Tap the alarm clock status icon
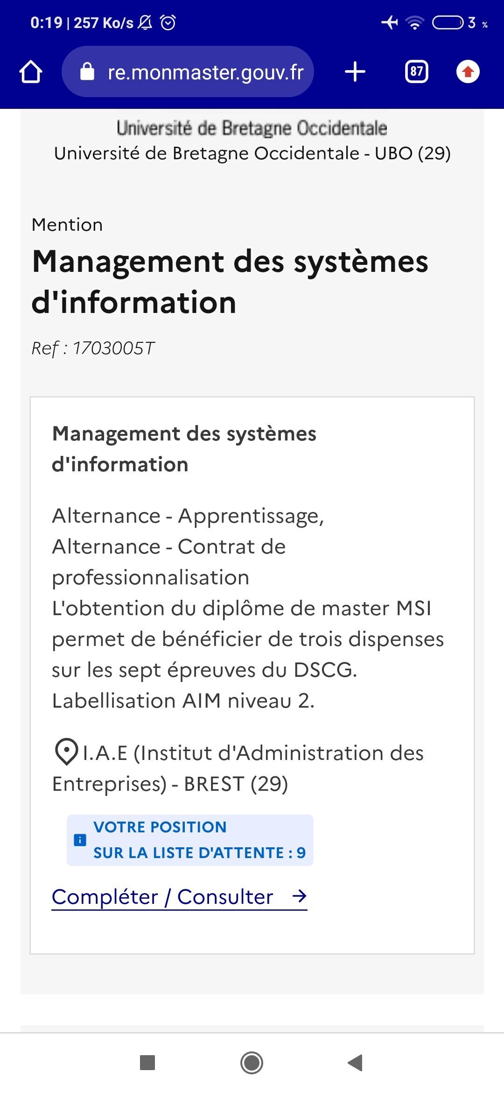 168,22
